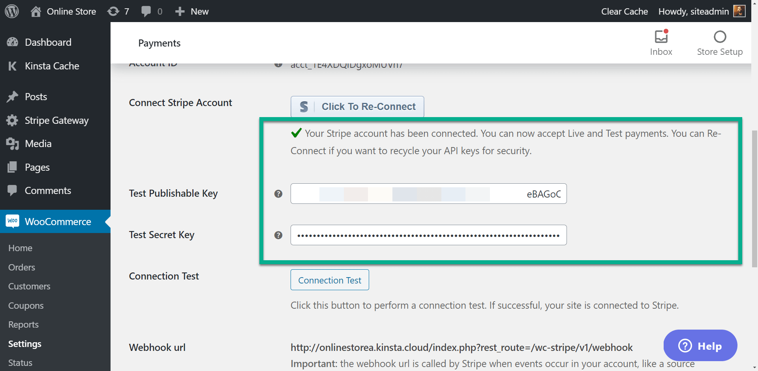
Task: Click the green checkmark connection status
Action: click(296, 133)
